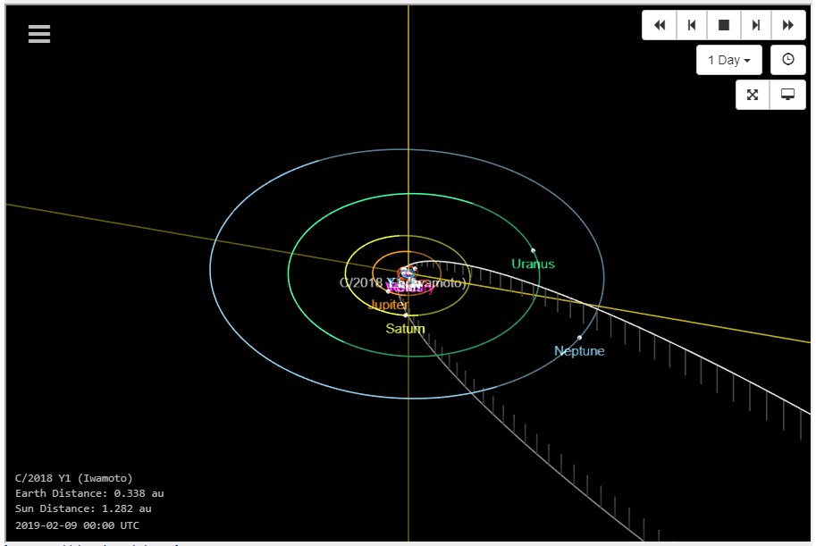
Task: Click the fast rewind button
Action: [660, 25]
